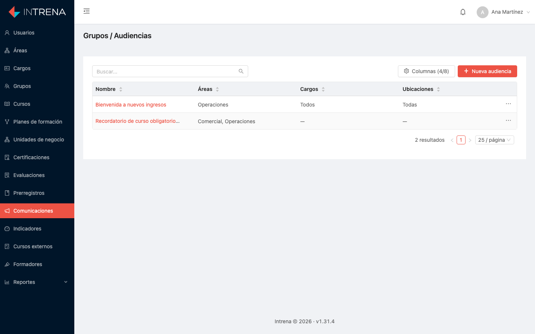The width and height of the screenshot is (535, 334).
Task: Collapse the sidebar with the menu fold icon
Action: (87, 11)
